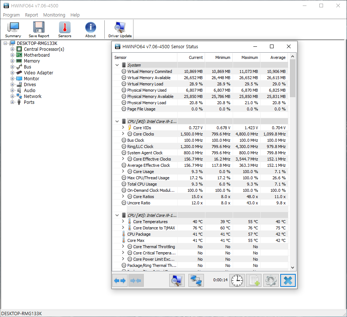Open Sensors via thermometer icon
347x317 pixels.
pos(65,29)
